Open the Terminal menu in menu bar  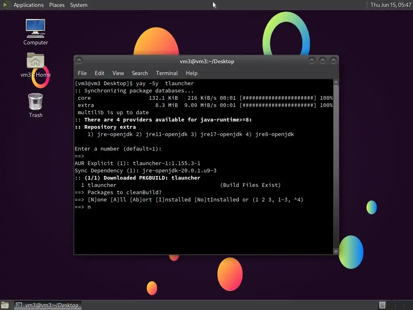[x=167, y=73]
